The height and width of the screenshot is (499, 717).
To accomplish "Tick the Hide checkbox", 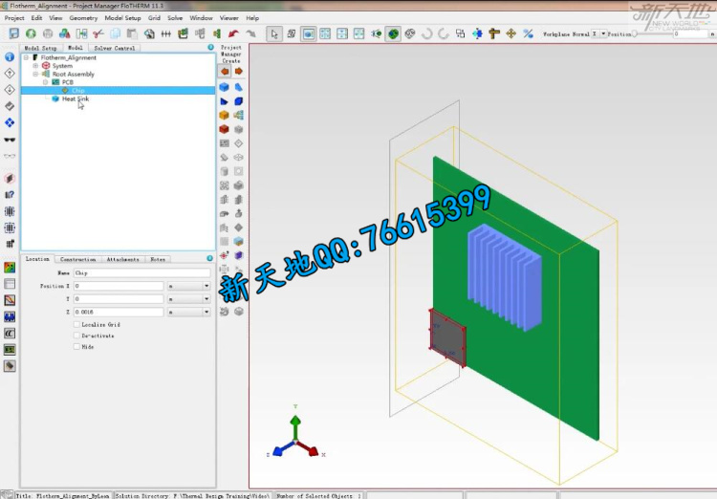I will [x=77, y=346].
